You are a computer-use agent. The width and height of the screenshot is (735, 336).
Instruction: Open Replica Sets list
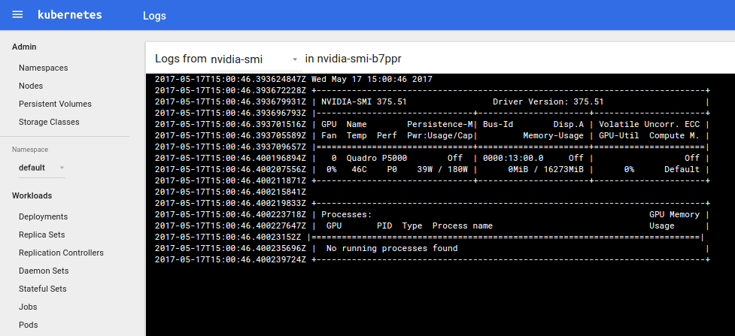tap(41, 235)
